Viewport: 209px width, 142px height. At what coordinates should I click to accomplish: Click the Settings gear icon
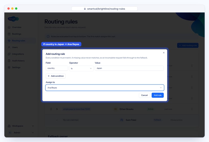tap(9, 67)
